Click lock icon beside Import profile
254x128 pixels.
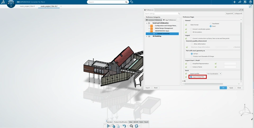pos(186,74)
